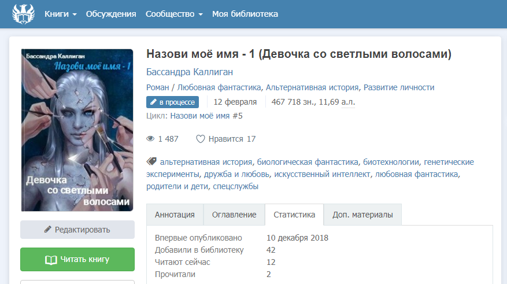
Task: Open the Книги dropdown menu
Action: 61,14
